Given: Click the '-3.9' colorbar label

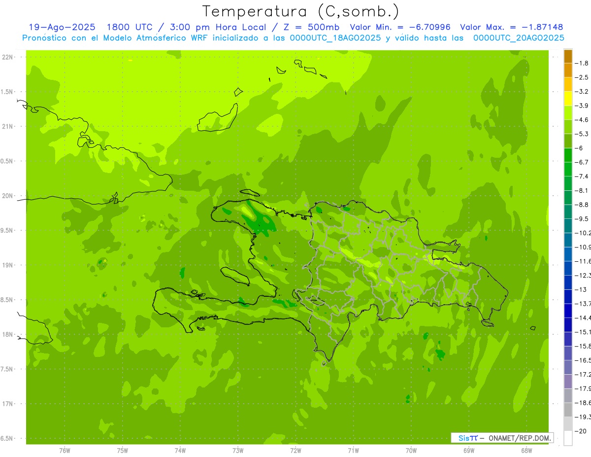Looking at the screenshot, I should click(583, 105).
